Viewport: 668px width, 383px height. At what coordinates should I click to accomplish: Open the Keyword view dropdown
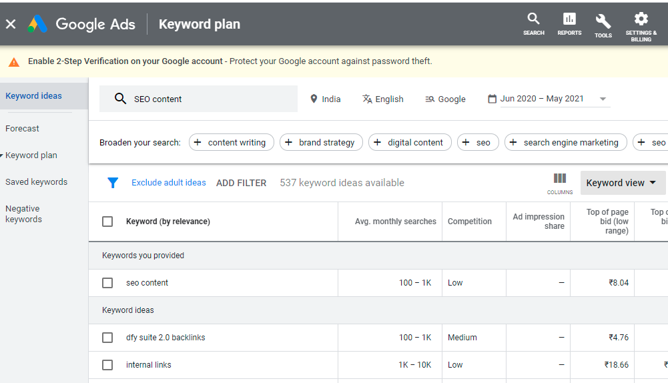coord(623,183)
